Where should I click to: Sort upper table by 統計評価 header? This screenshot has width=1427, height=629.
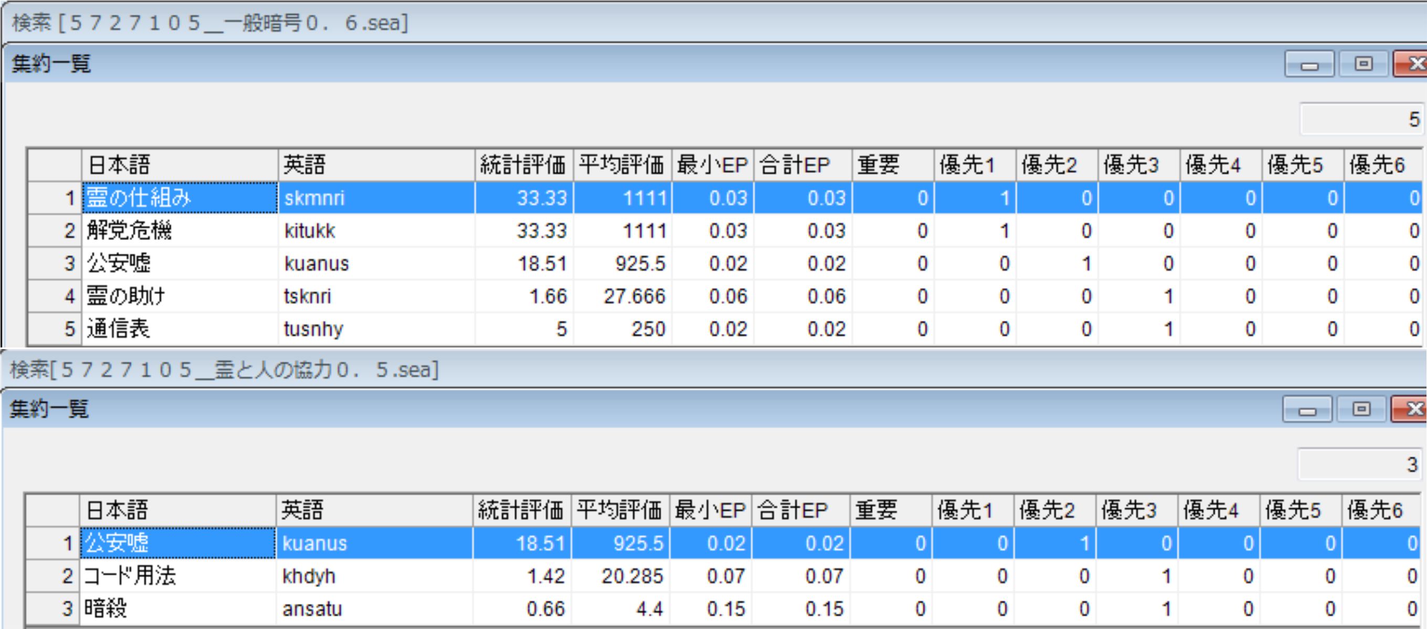pyautogui.click(x=522, y=165)
